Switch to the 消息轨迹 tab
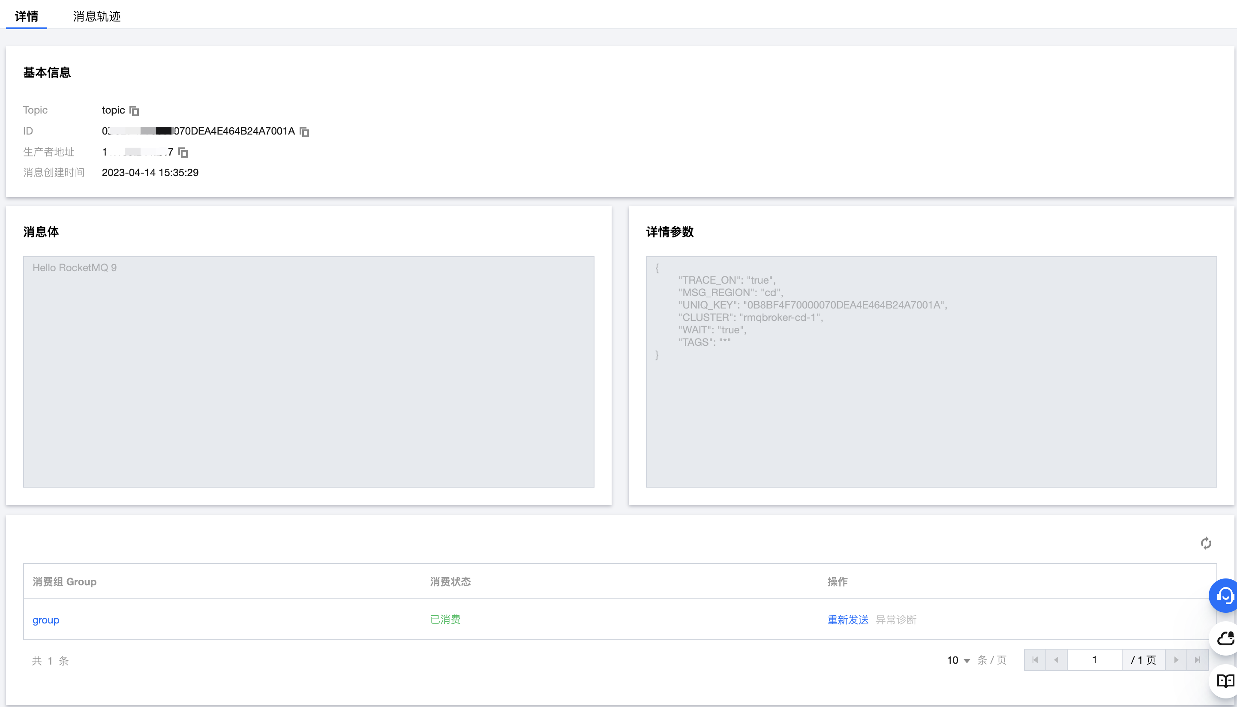 coord(96,17)
